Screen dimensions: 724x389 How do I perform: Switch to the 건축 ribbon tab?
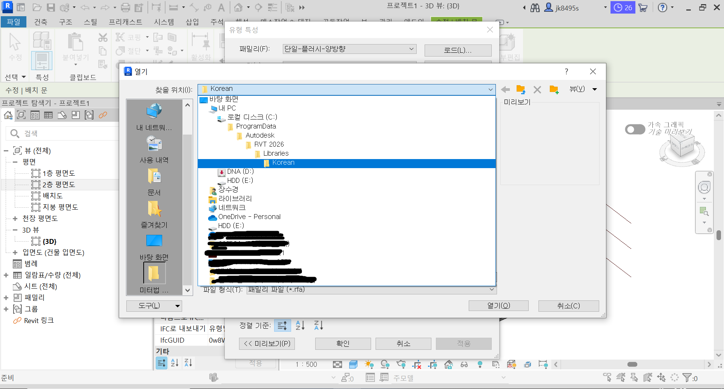point(41,22)
